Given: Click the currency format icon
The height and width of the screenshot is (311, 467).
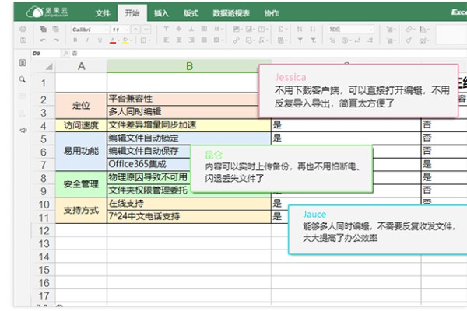Looking at the screenshot, I should click(x=346, y=40).
